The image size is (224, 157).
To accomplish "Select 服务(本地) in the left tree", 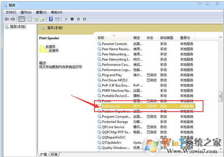I will point(18,27).
